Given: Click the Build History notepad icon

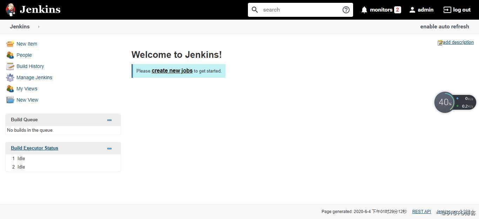Looking at the screenshot, I should 10,66.
